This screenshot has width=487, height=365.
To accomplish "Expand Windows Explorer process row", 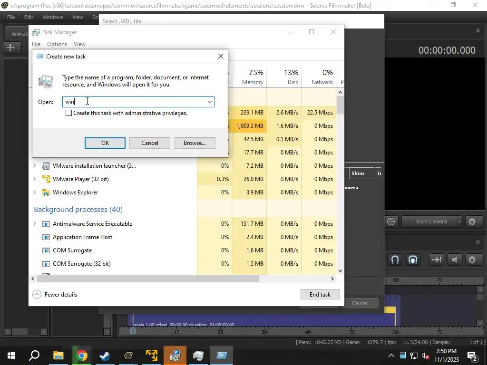I will [35, 192].
